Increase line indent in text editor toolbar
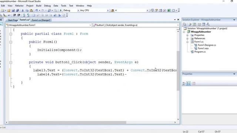Screen dimensions: 237x133 pos(19,15)
